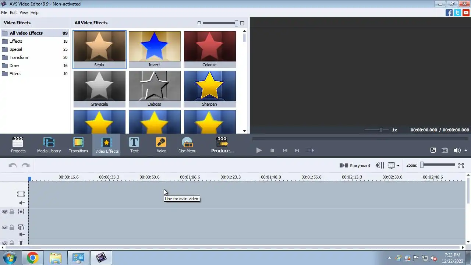Undo the last action
Screen dimensions: 471x265
coord(13,166)
